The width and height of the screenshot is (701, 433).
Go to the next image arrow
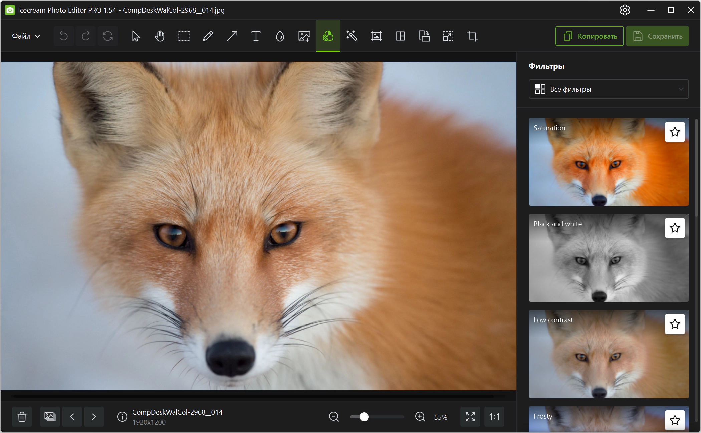(x=94, y=417)
